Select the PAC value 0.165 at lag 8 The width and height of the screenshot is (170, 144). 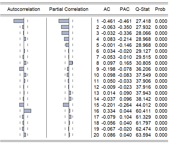point(126,63)
